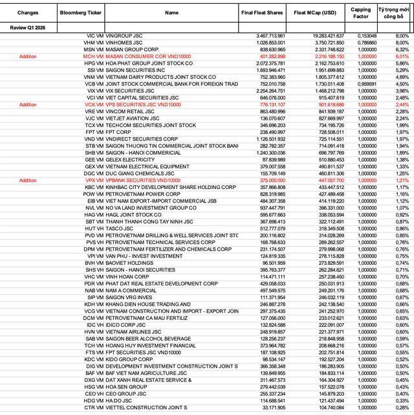Click the Changes column header
The height and width of the screenshot is (415, 414).
(28, 12)
